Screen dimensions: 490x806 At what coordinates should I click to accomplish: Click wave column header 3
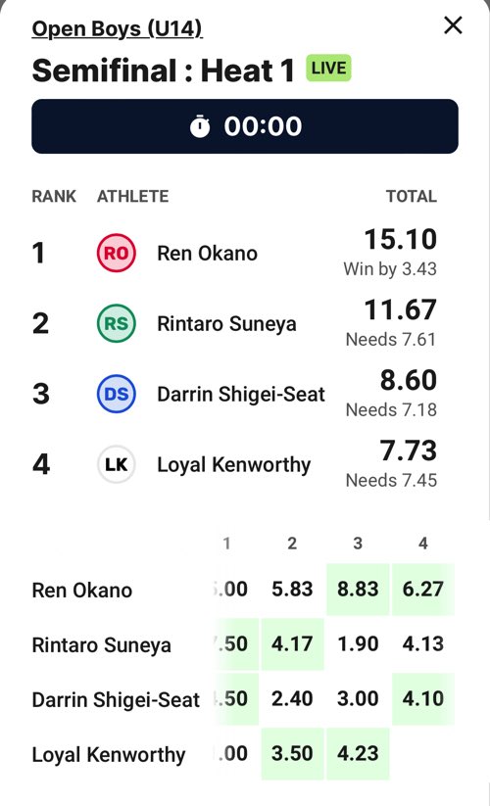[x=358, y=544]
